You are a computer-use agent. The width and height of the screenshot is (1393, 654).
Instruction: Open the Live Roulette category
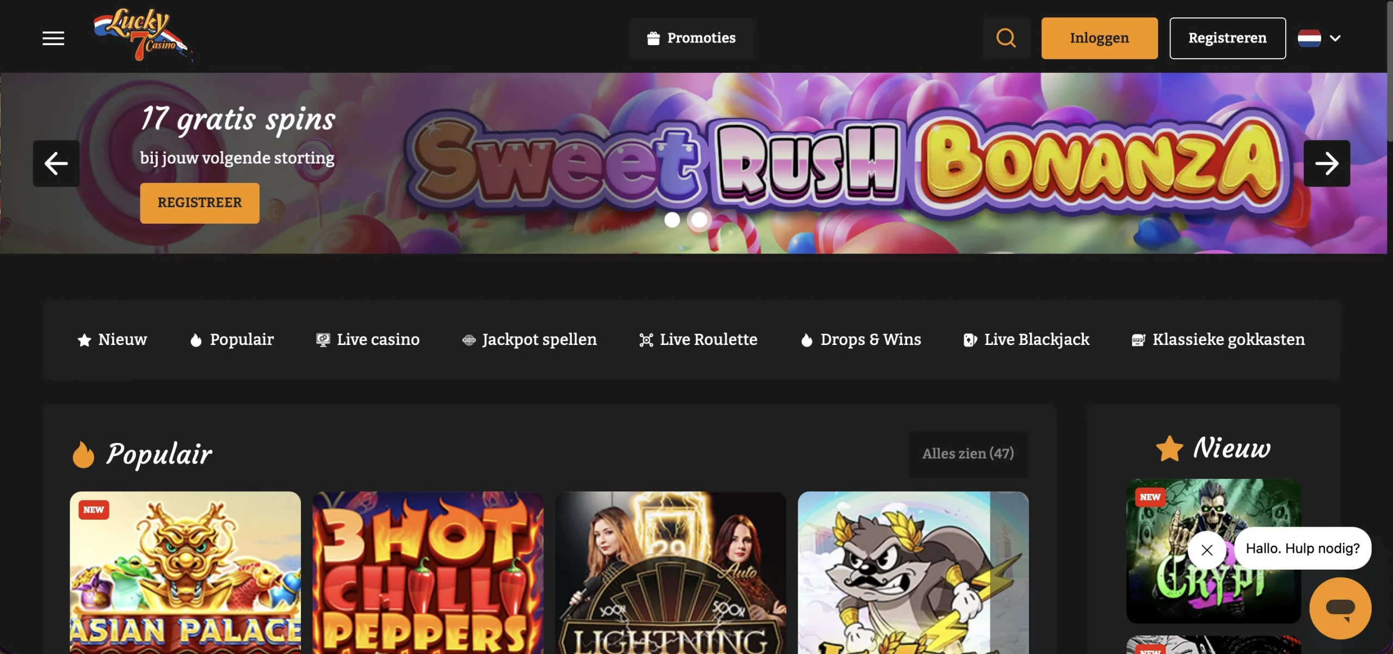698,340
